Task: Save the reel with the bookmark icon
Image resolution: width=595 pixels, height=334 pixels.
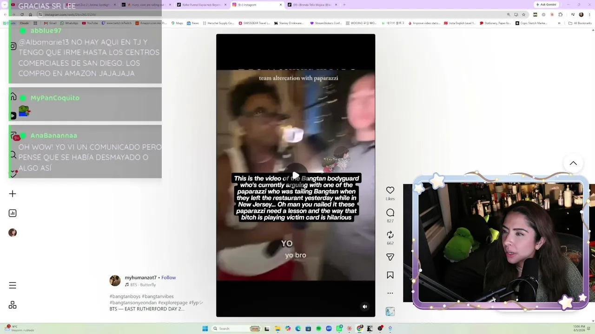Action: (390, 275)
